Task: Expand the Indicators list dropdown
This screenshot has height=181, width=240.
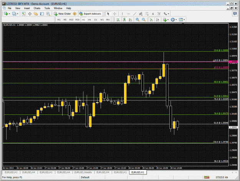Action: tap(168, 20)
